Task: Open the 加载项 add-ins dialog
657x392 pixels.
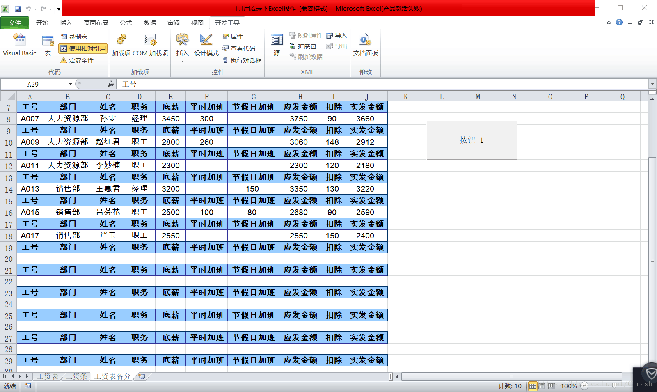Action: pyautogui.click(x=121, y=45)
